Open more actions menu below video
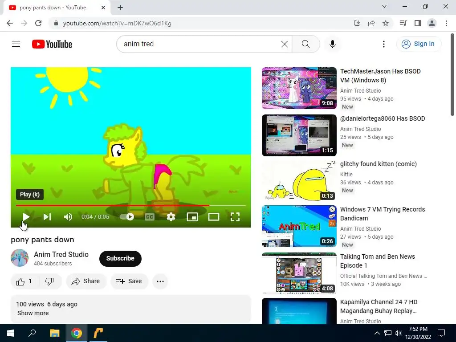This screenshot has height=342, width=456. click(160, 281)
